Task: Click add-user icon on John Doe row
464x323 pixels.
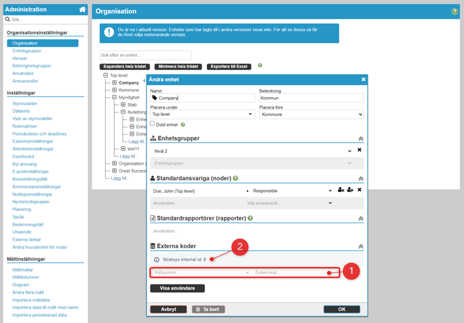Action: 350,191
